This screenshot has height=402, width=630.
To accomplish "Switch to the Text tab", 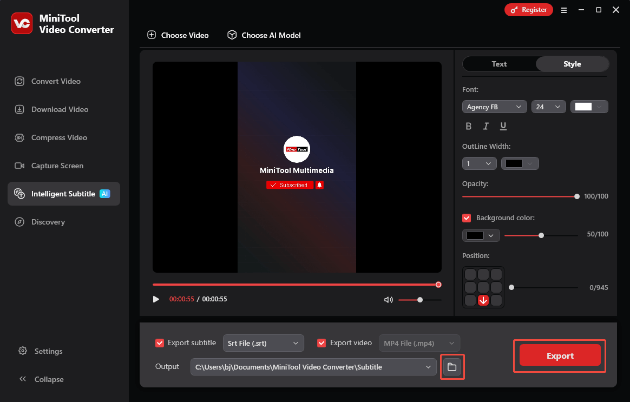I will click(x=499, y=64).
